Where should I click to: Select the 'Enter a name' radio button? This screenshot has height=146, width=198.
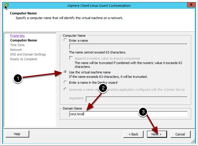(65, 40)
